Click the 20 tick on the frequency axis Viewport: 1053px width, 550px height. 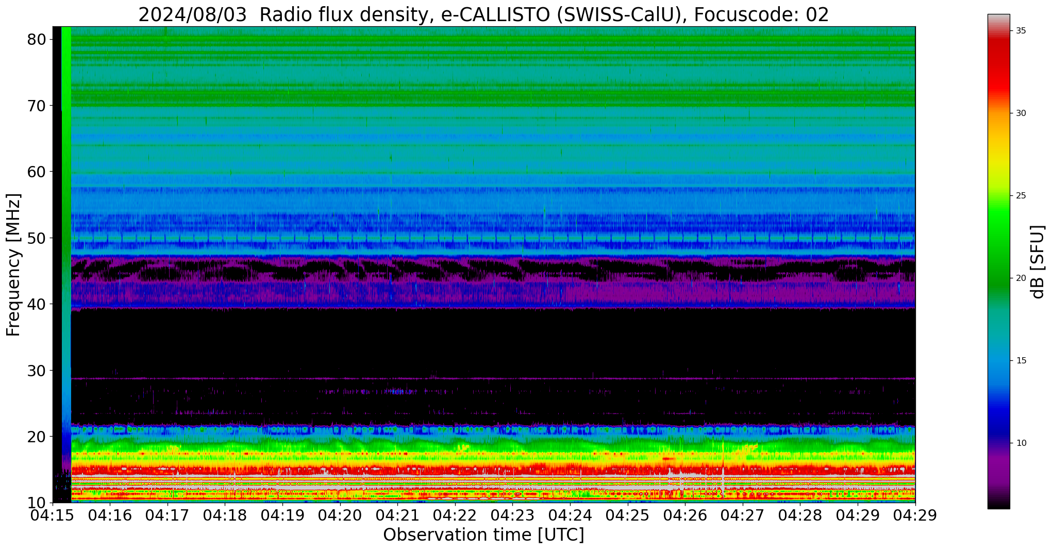tap(37, 437)
